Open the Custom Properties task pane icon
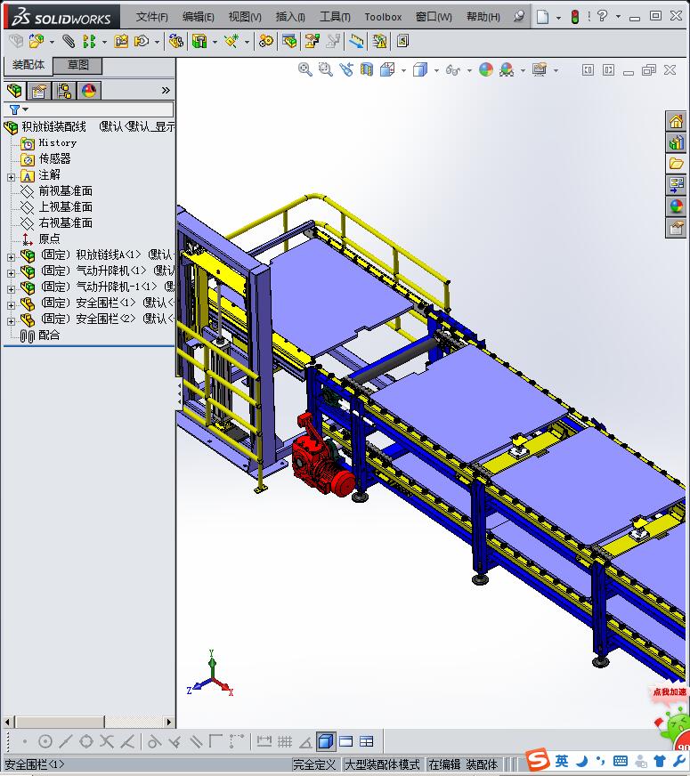690x776 pixels. [x=676, y=228]
